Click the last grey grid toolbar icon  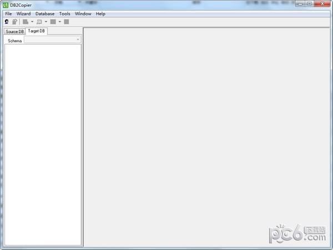pyautogui.click(x=67, y=22)
